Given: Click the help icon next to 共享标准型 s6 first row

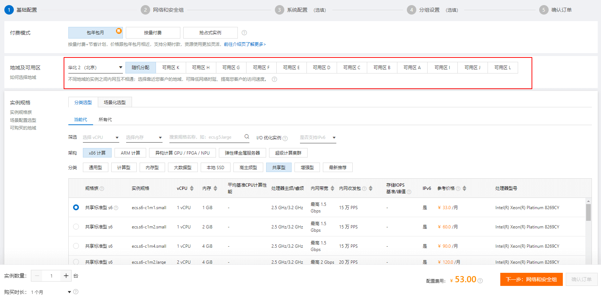Looking at the screenshot, I should point(116,208).
